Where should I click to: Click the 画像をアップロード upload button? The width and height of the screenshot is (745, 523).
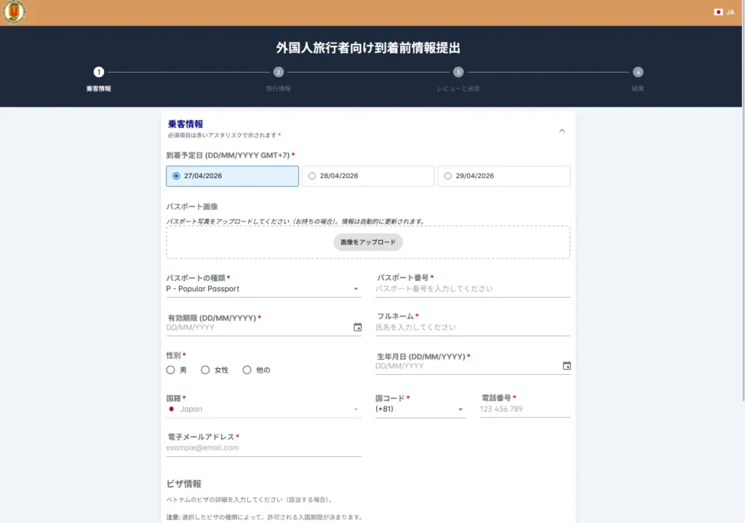click(368, 242)
